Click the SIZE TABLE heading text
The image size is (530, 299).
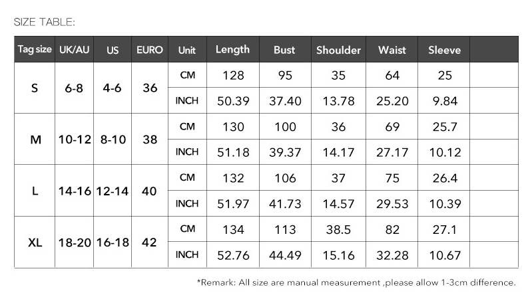tap(45, 23)
